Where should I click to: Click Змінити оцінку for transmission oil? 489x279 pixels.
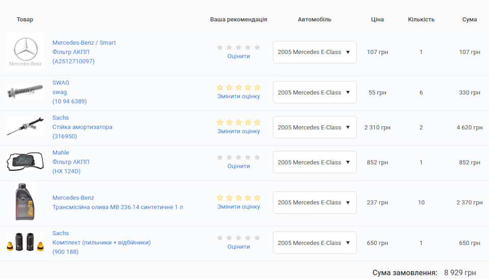[x=238, y=207]
